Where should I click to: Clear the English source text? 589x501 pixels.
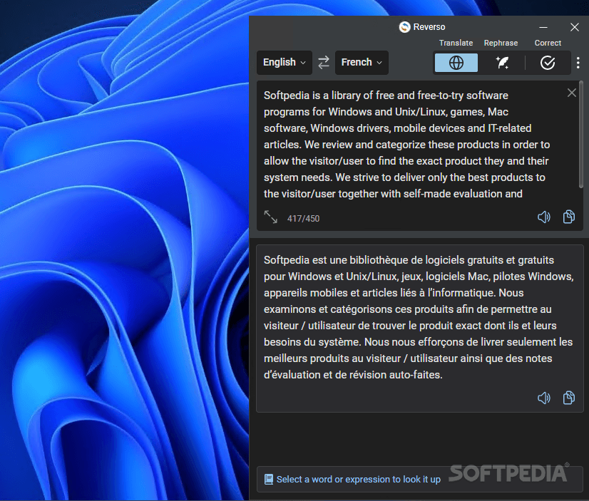coord(572,93)
